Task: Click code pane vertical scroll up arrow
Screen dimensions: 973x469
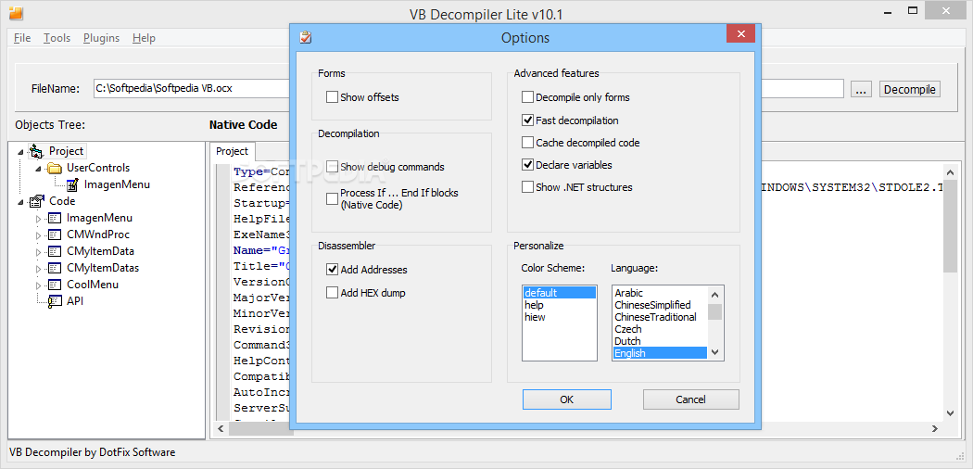Action: 950,171
